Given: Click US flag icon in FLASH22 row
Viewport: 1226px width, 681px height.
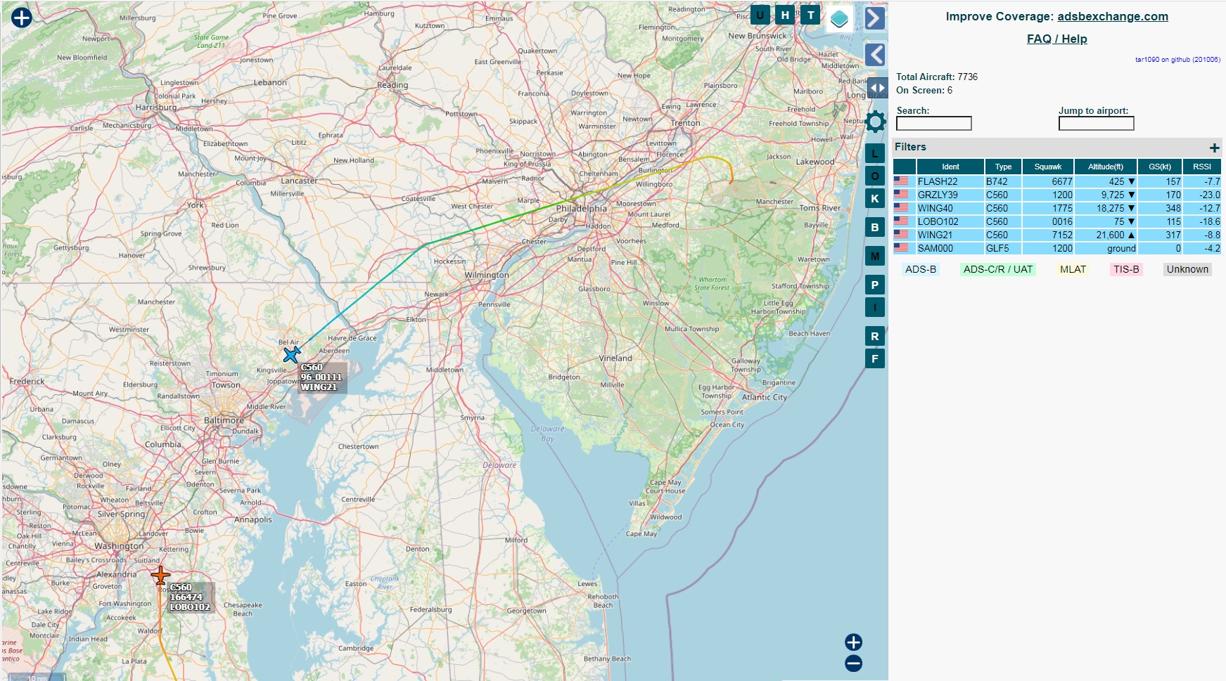Looking at the screenshot, I should point(901,181).
